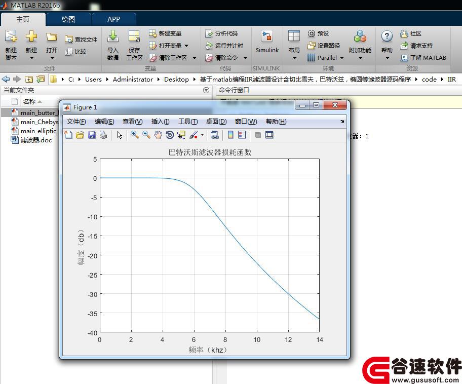462x384 pixels.
Task: Open Current Folder panel actions dropdown
Action: coord(206,90)
